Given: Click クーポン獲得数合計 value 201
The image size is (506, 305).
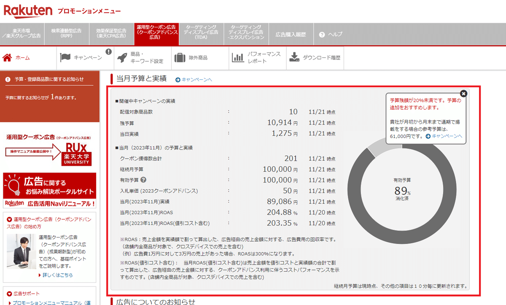Looking at the screenshot, I should (291, 159).
